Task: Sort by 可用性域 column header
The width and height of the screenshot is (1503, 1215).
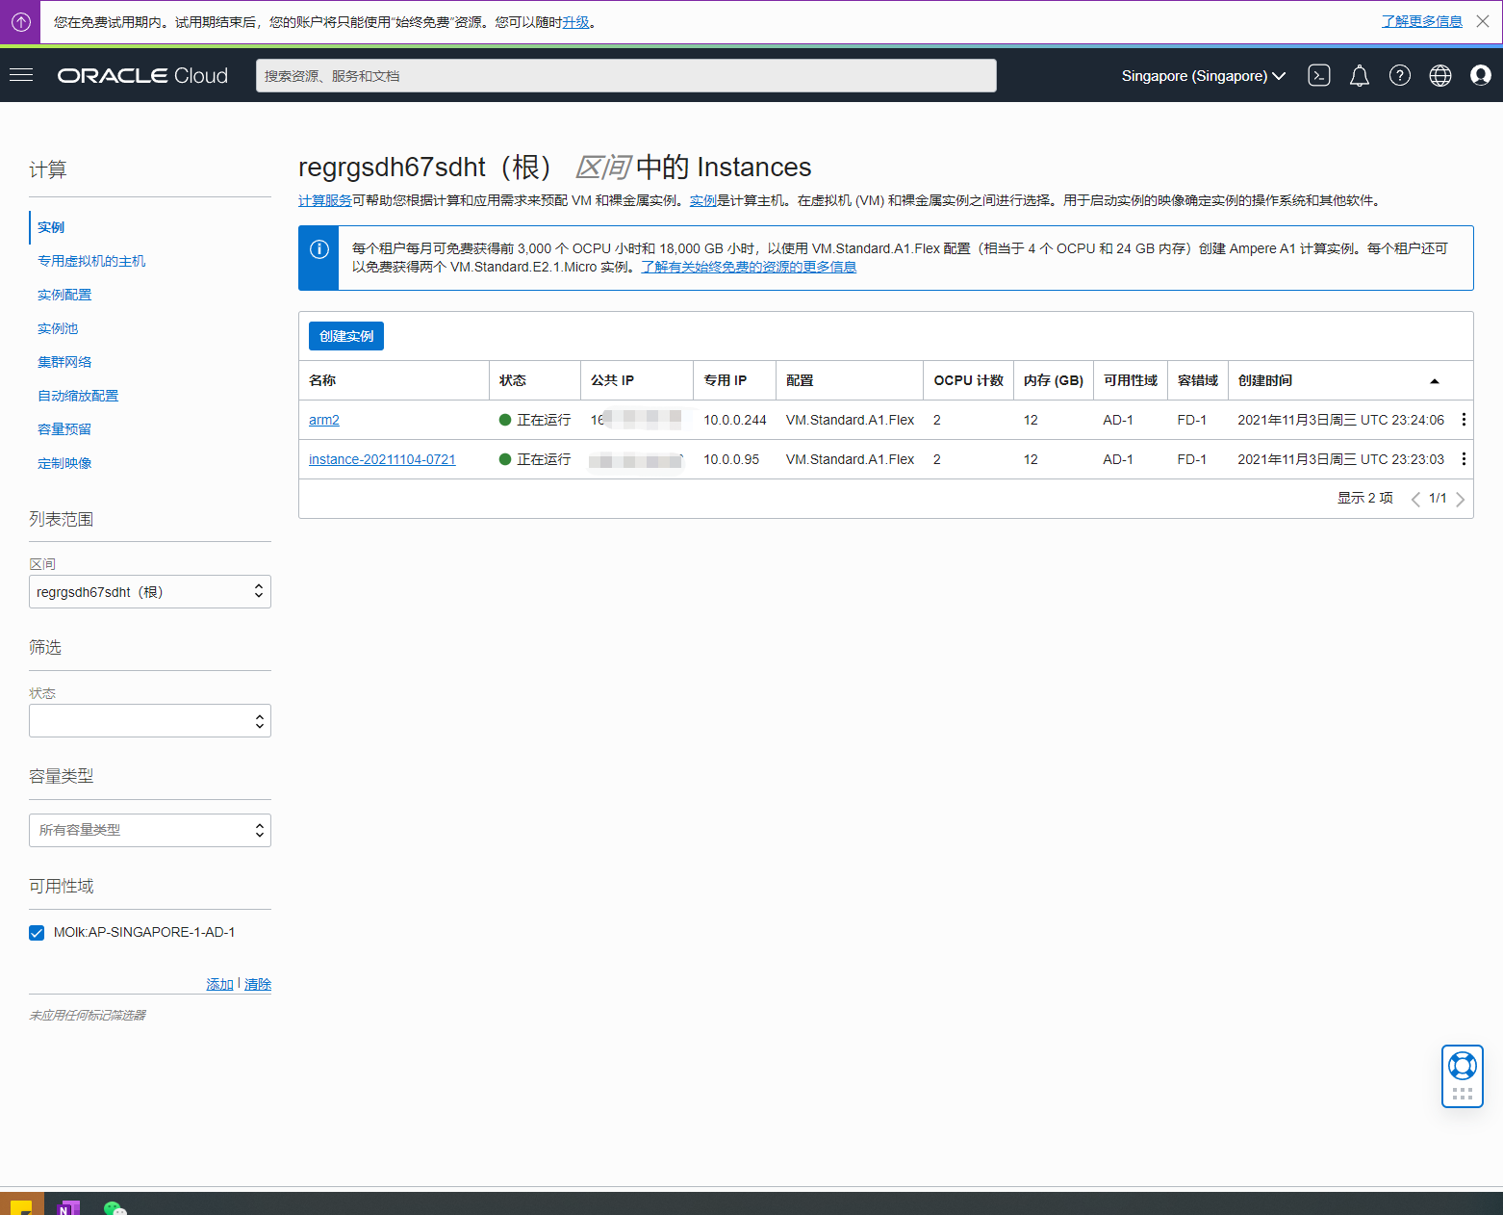Action: click(1131, 380)
